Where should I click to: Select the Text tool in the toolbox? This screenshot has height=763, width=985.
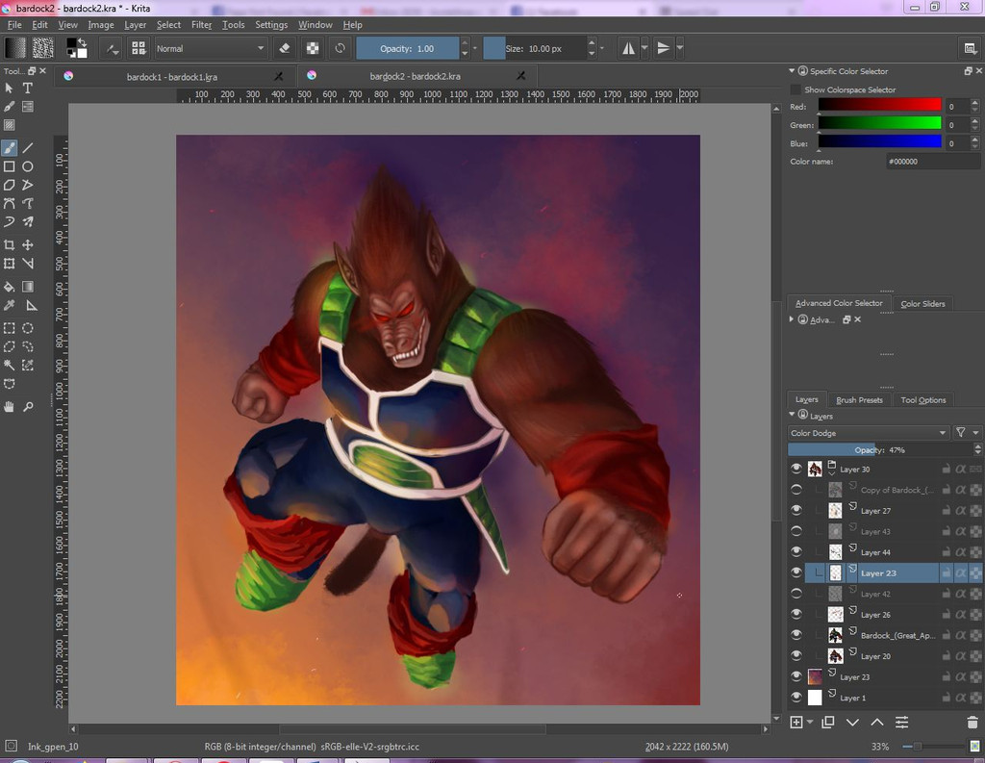28,88
